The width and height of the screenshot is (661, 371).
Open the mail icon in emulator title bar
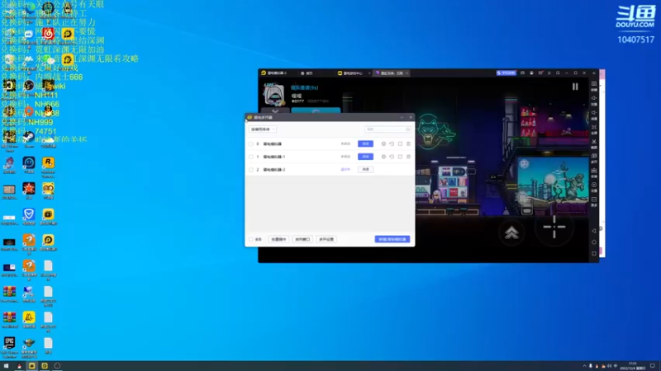point(540,73)
